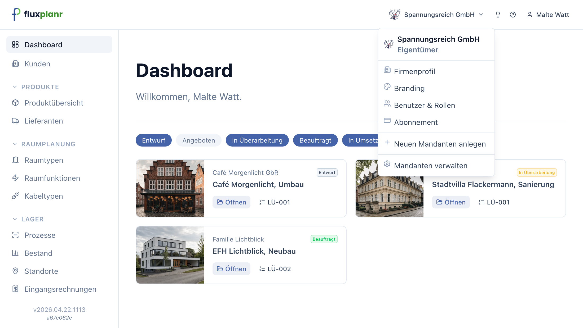The height and width of the screenshot is (328, 583).
Task: Click the Raumfunktionen lightning icon
Action: pyautogui.click(x=15, y=178)
